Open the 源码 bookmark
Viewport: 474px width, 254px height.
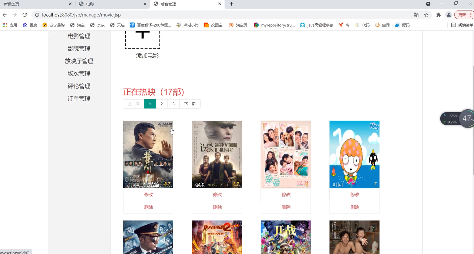click(402, 25)
